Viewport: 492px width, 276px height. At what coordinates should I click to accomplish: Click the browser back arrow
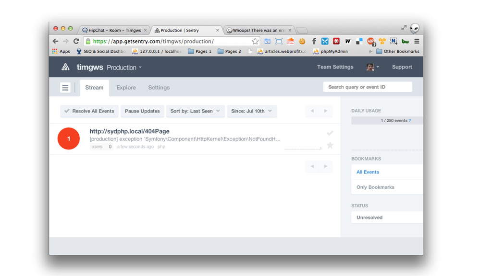point(56,41)
